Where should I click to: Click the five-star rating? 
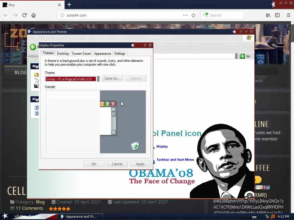pos(59,209)
